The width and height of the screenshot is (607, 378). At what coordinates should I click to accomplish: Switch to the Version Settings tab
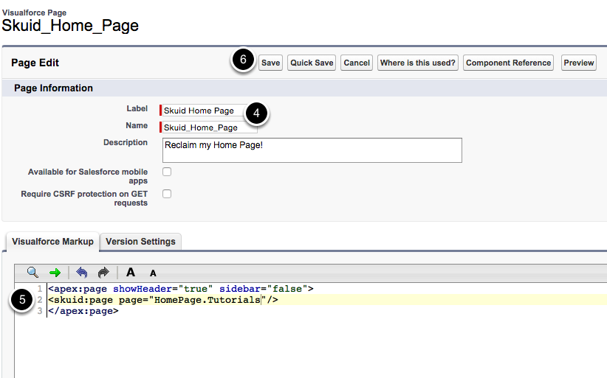[x=140, y=242]
